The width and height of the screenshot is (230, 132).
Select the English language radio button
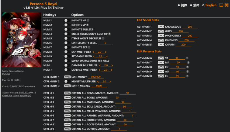[x=203, y=5]
